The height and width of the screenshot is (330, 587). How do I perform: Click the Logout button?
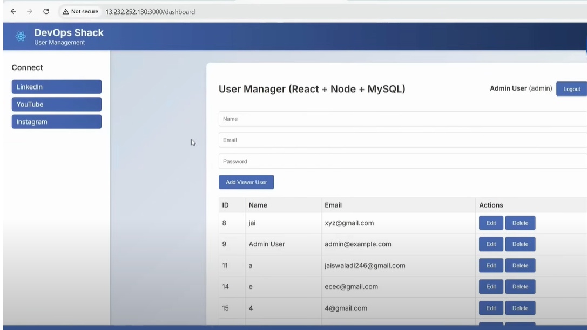571,89
